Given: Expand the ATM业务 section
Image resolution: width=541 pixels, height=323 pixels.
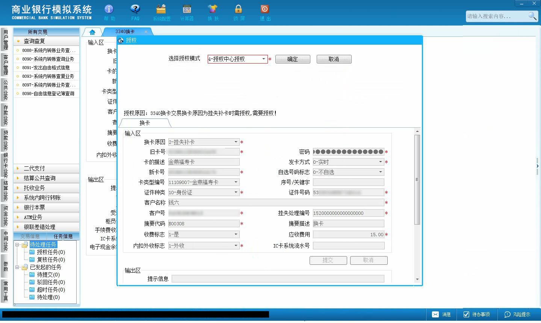Looking at the screenshot, I should (x=47, y=217).
